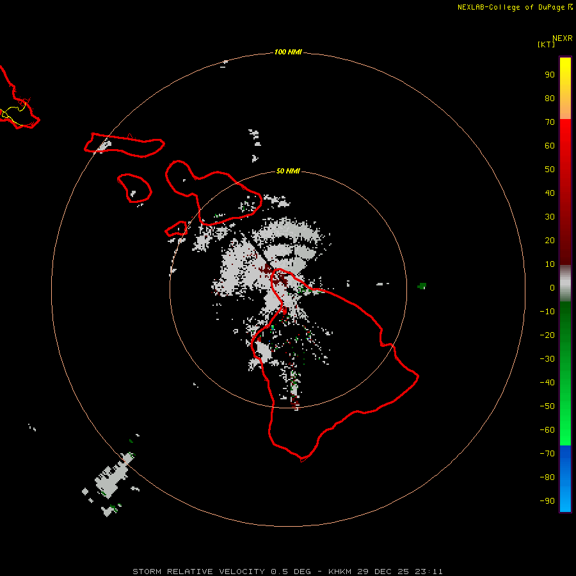The image size is (576, 576).
Task: Click the Lanai island outline
Action: 134,188
